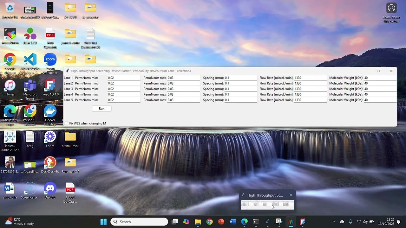Click the High Throughput window preview thumbnail

click(x=267, y=205)
